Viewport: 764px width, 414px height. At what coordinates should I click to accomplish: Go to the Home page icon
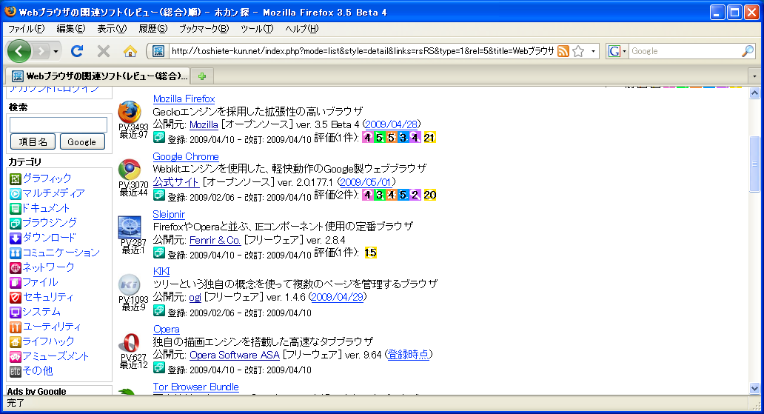click(x=130, y=50)
